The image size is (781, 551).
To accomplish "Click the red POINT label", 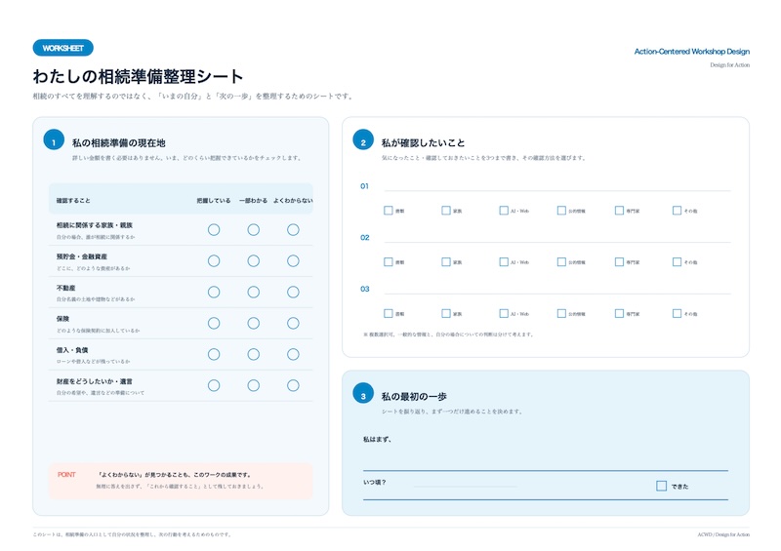I will click(x=66, y=475).
